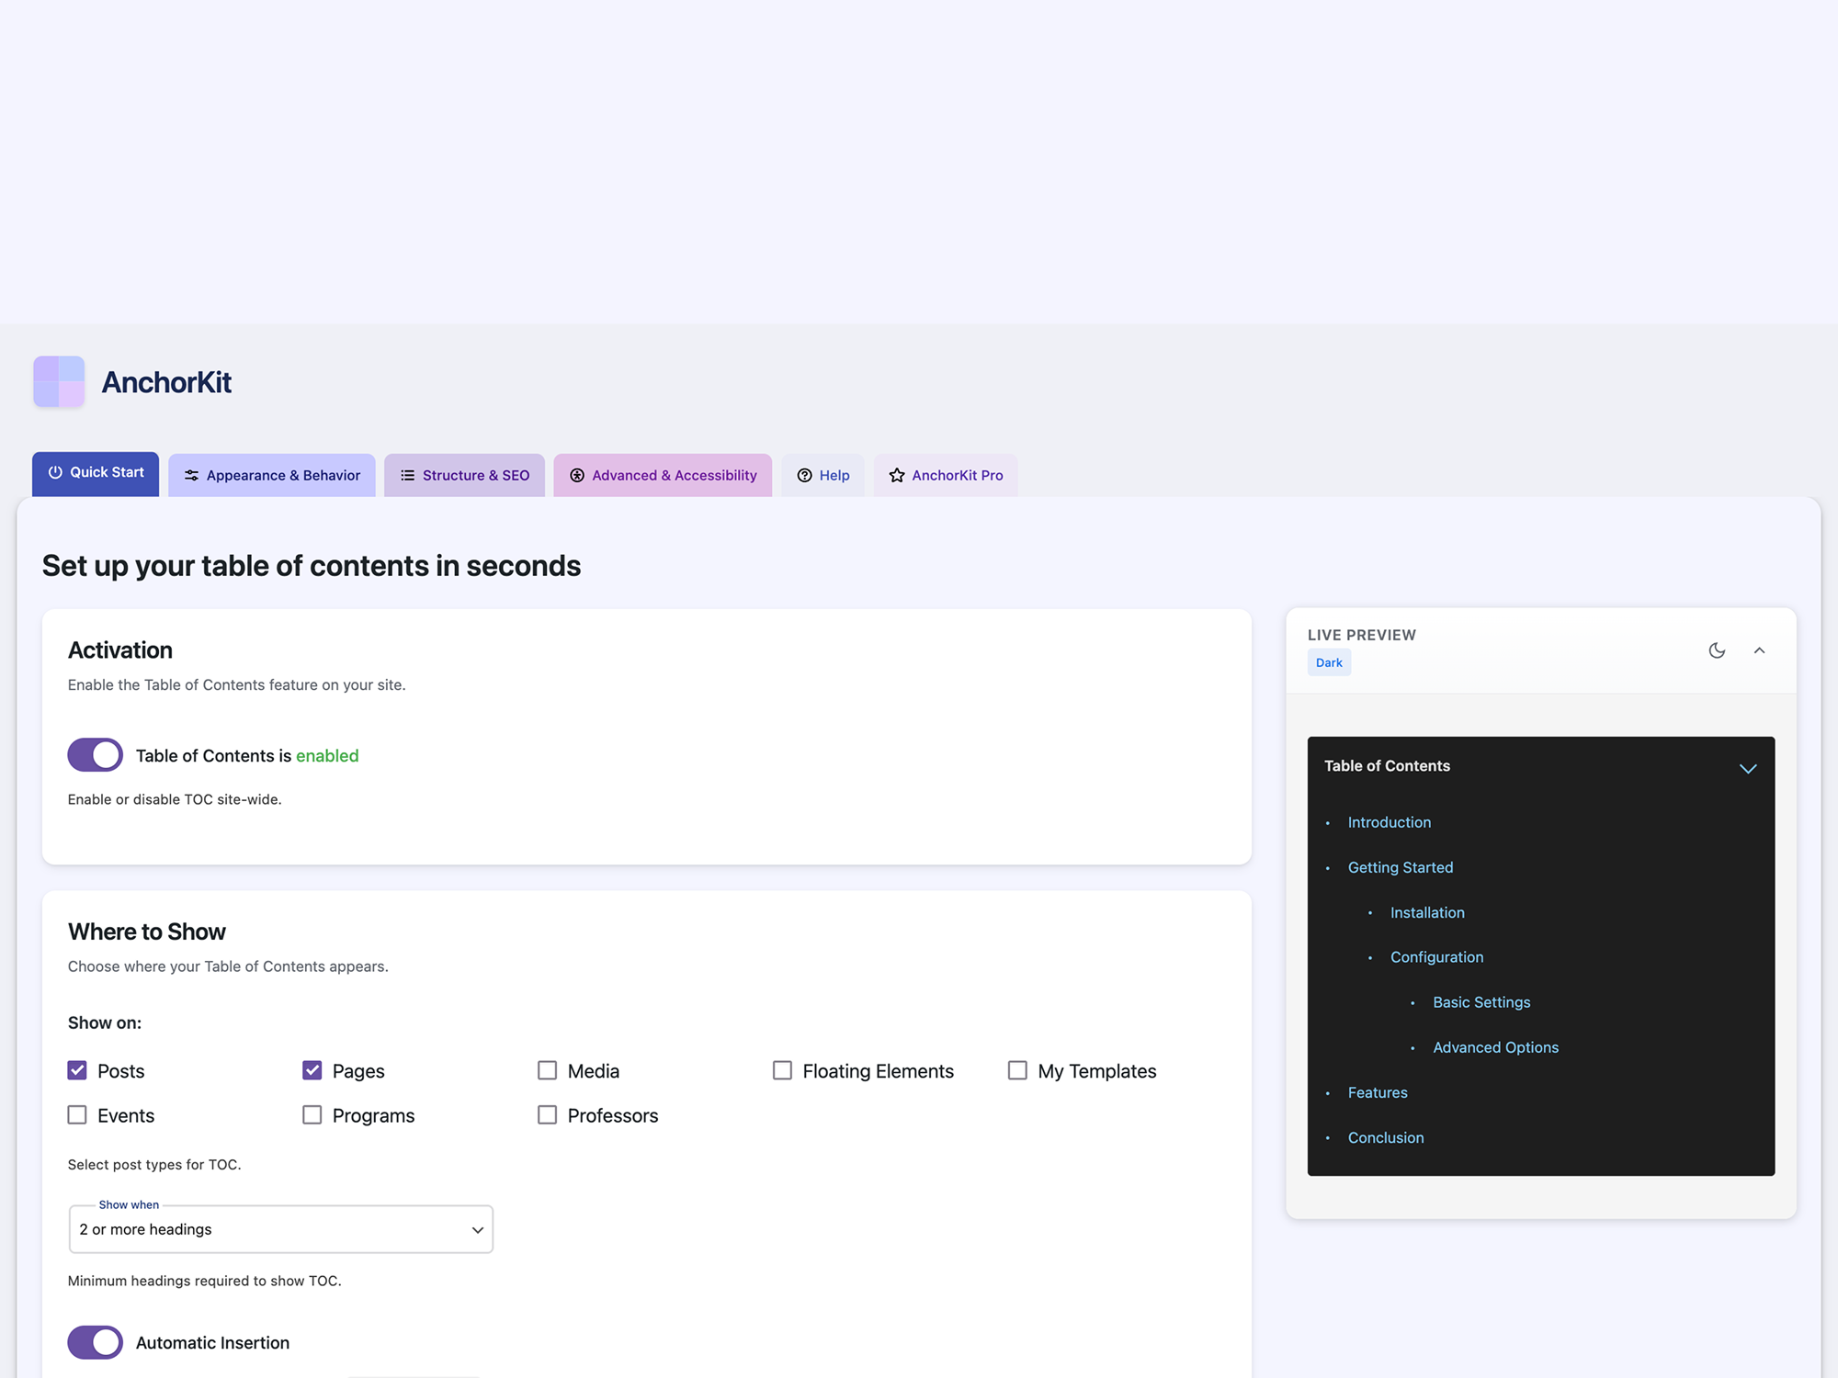The height and width of the screenshot is (1378, 1838).
Task: Click the Getting Started preview link
Action: point(1401,867)
